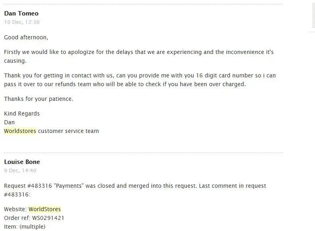Click the Website: label
Screen dimensions: 315x231
click(16, 209)
